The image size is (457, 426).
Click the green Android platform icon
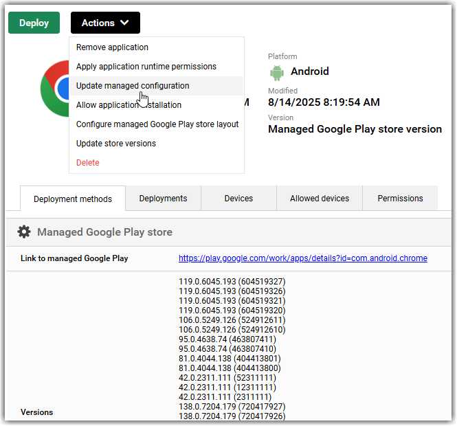click(x=277, y=73)
